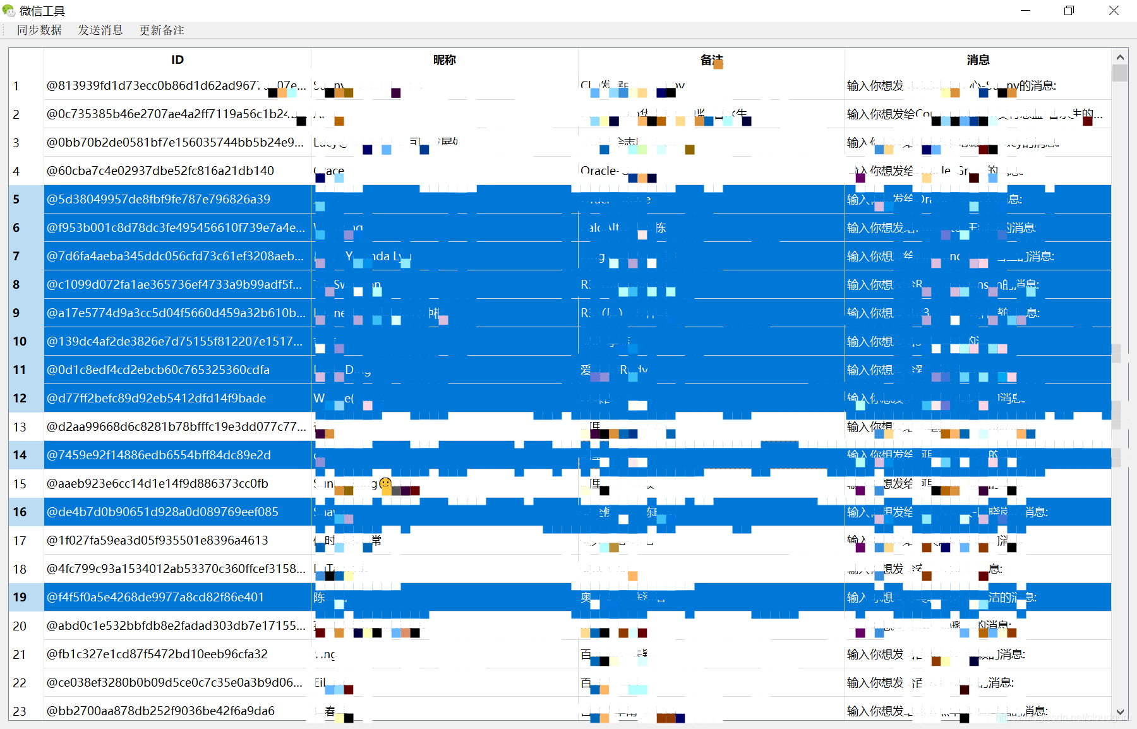This screenshot has width=1137, height=729.
Task: Click the message cell in row 21
Action: (978, 654)
